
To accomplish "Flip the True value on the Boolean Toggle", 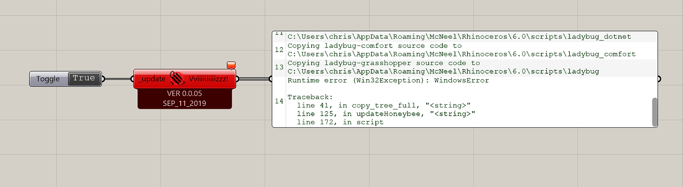I will click(84, 79).
